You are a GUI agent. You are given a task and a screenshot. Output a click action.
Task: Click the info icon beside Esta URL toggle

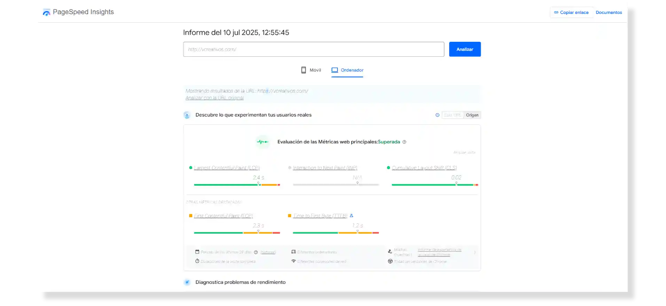437,115
